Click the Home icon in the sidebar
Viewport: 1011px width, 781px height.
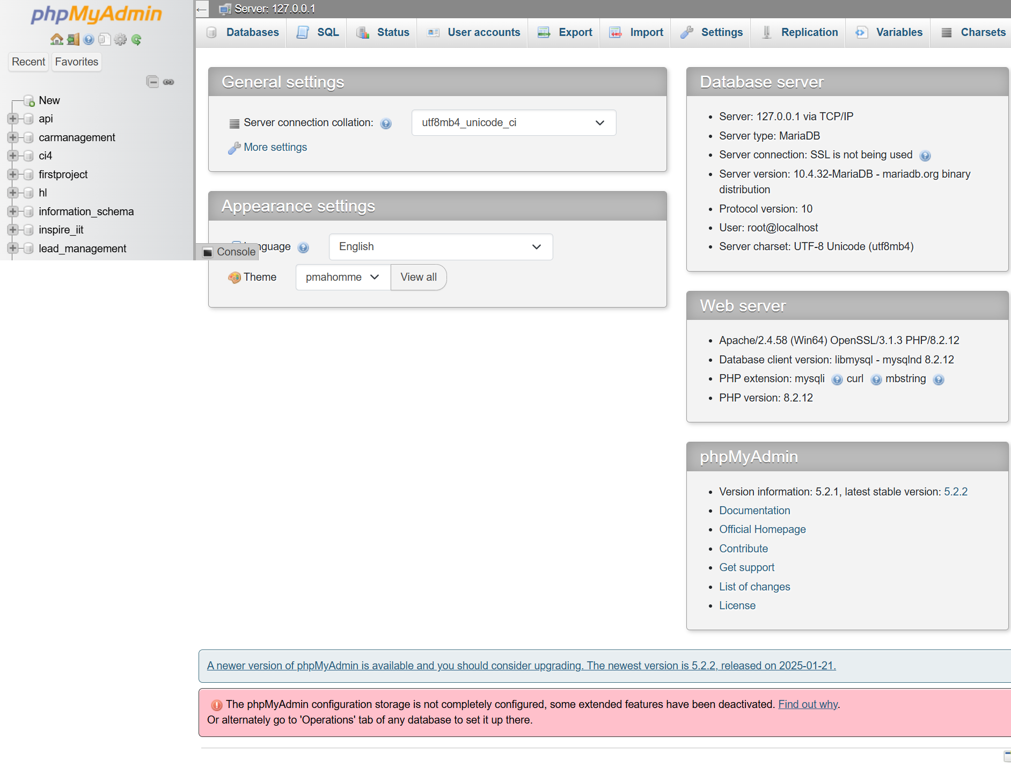[x=56, y=39]
